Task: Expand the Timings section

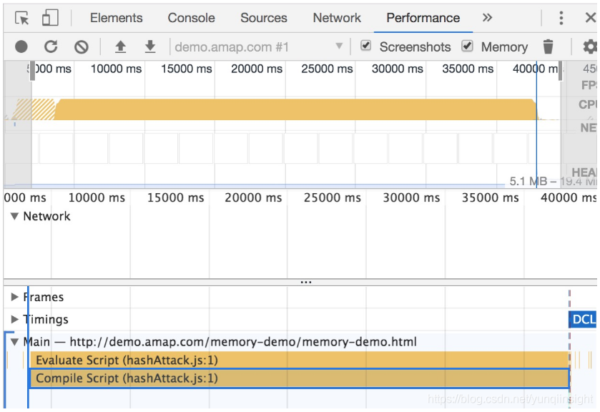Action: tap(14, 319)
